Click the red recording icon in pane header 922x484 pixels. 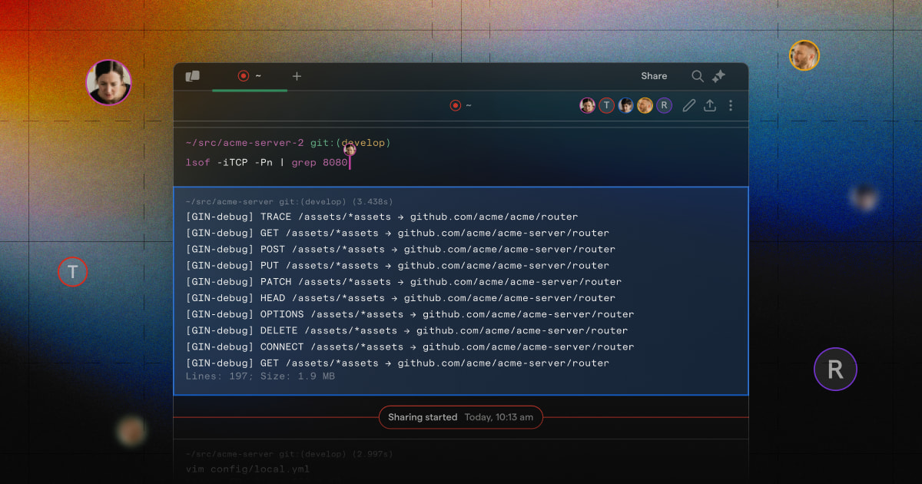tap(455, 106)
